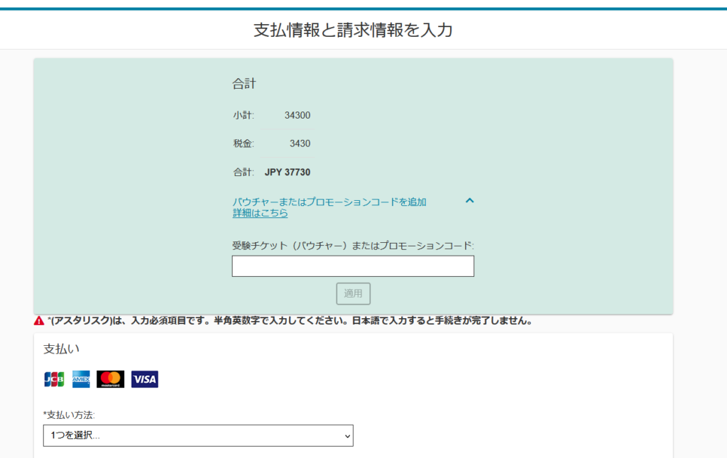Click the 税金 amount 3430
Viewport: 727px width, 458px height.
tap(300, 143)
